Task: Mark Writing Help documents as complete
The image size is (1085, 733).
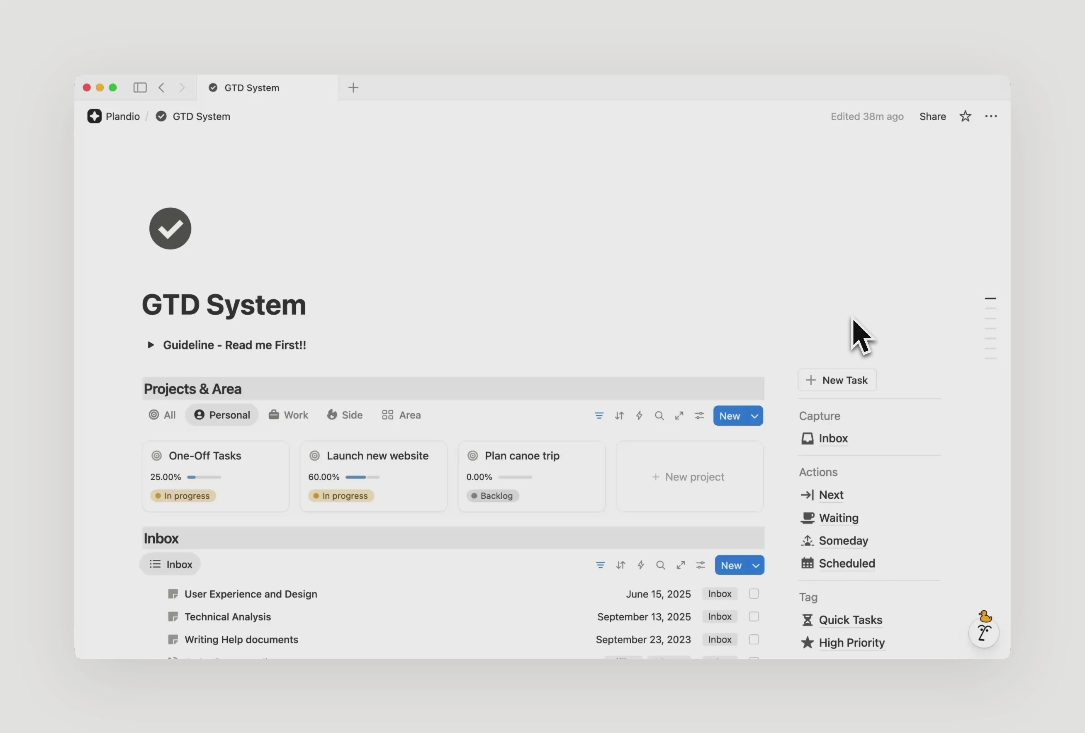Action: click(x=753, y=639)
